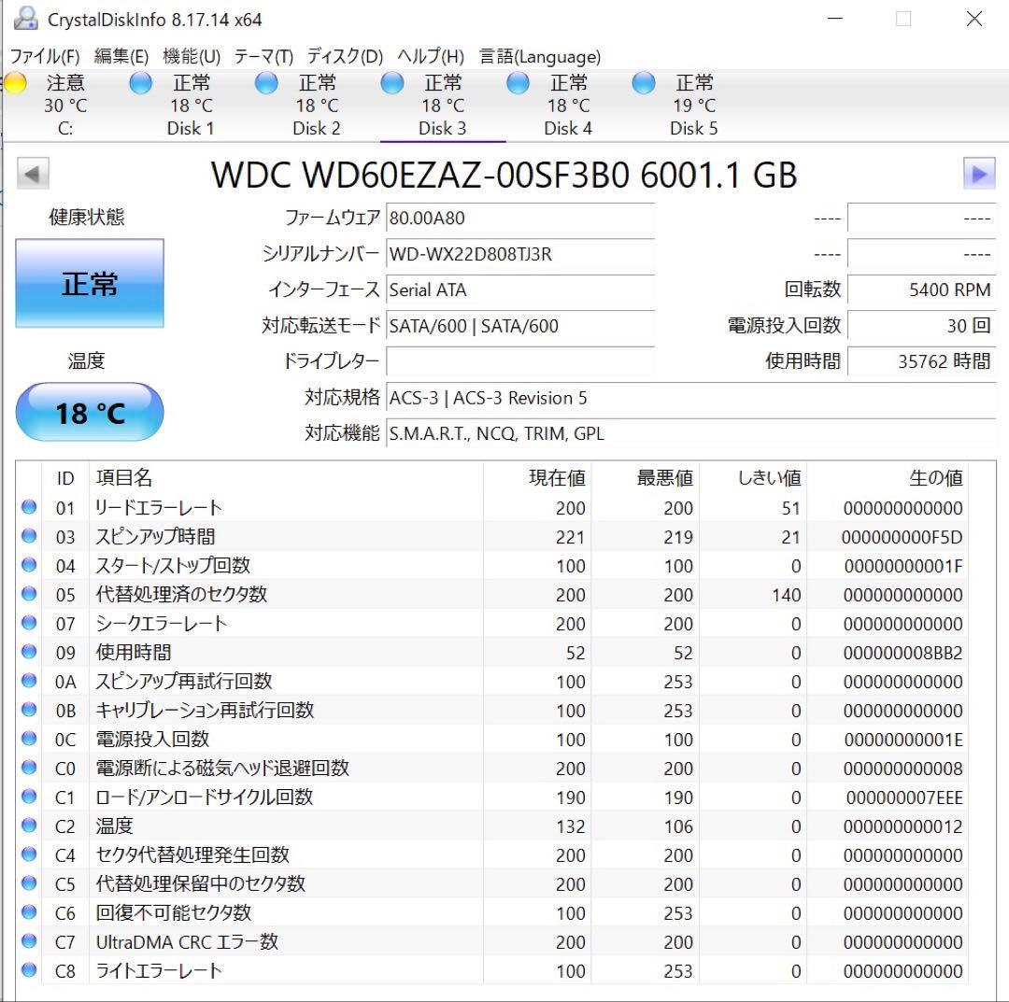Click status dot of attribute C4 セクタ代替処理発生回数

click(x=29, y=854)
